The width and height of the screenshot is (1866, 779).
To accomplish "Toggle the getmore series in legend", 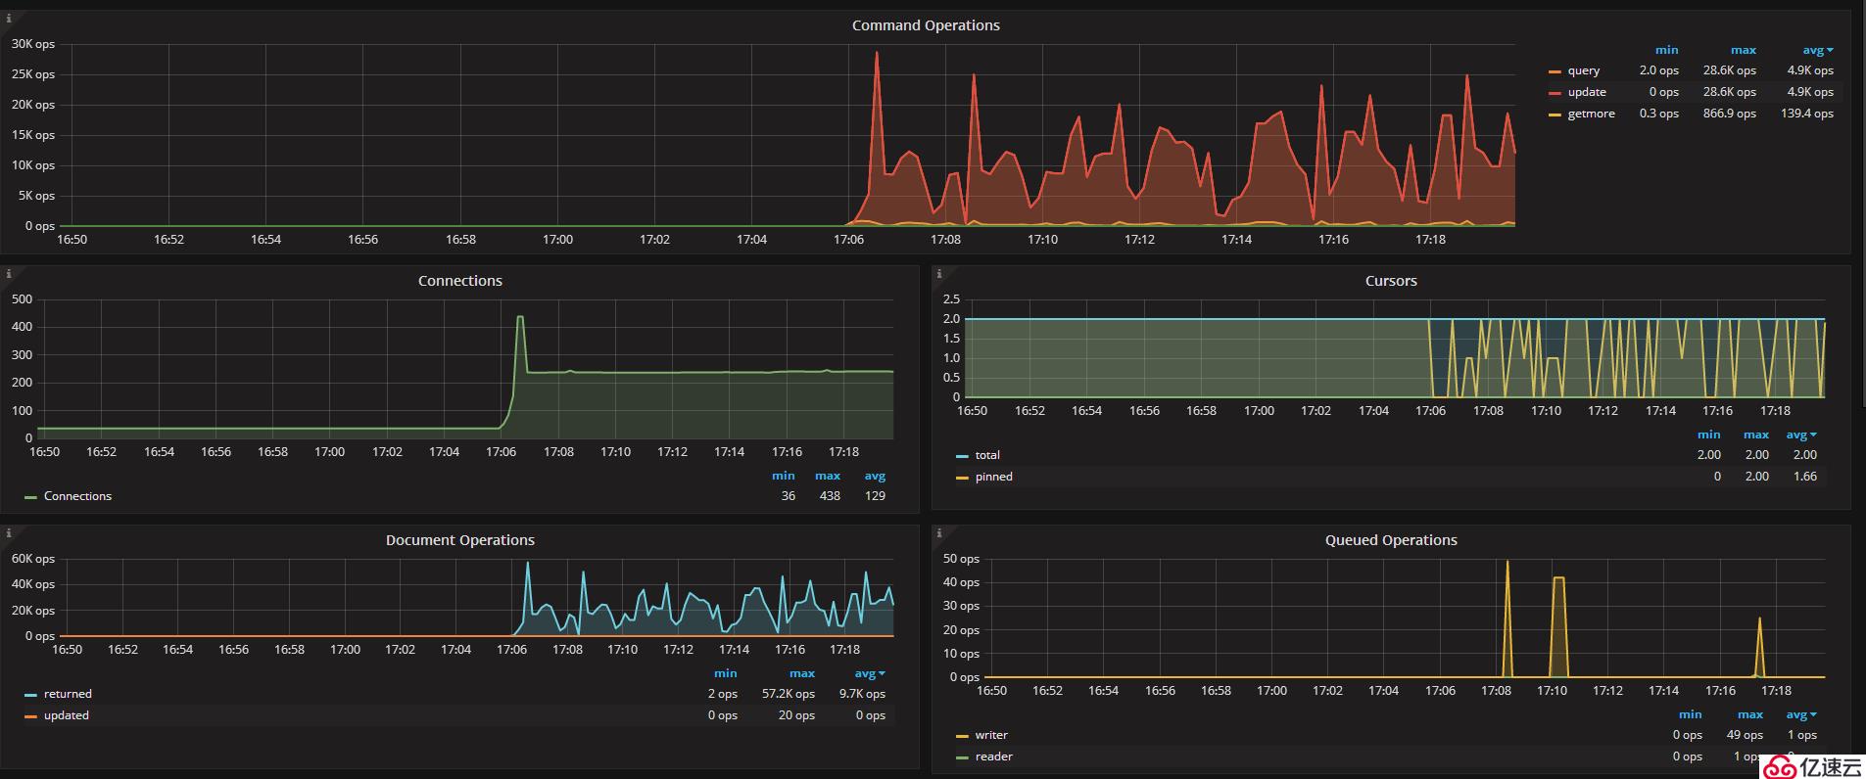I will pos(1591,114).
